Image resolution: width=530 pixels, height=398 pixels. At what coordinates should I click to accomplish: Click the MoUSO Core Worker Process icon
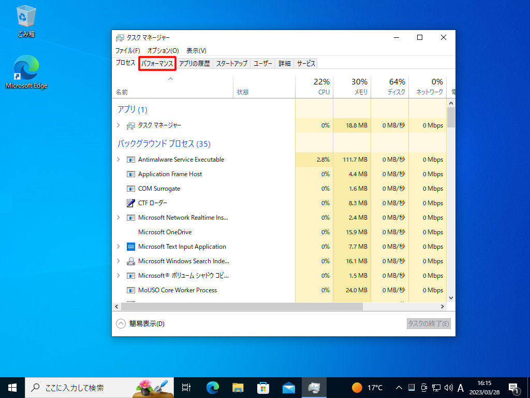click(131, 290)
